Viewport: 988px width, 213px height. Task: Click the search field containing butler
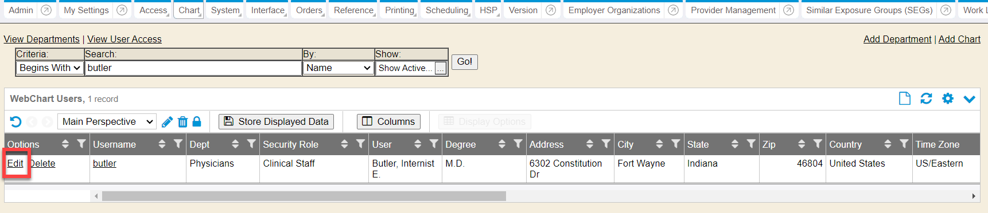point(193,68)
